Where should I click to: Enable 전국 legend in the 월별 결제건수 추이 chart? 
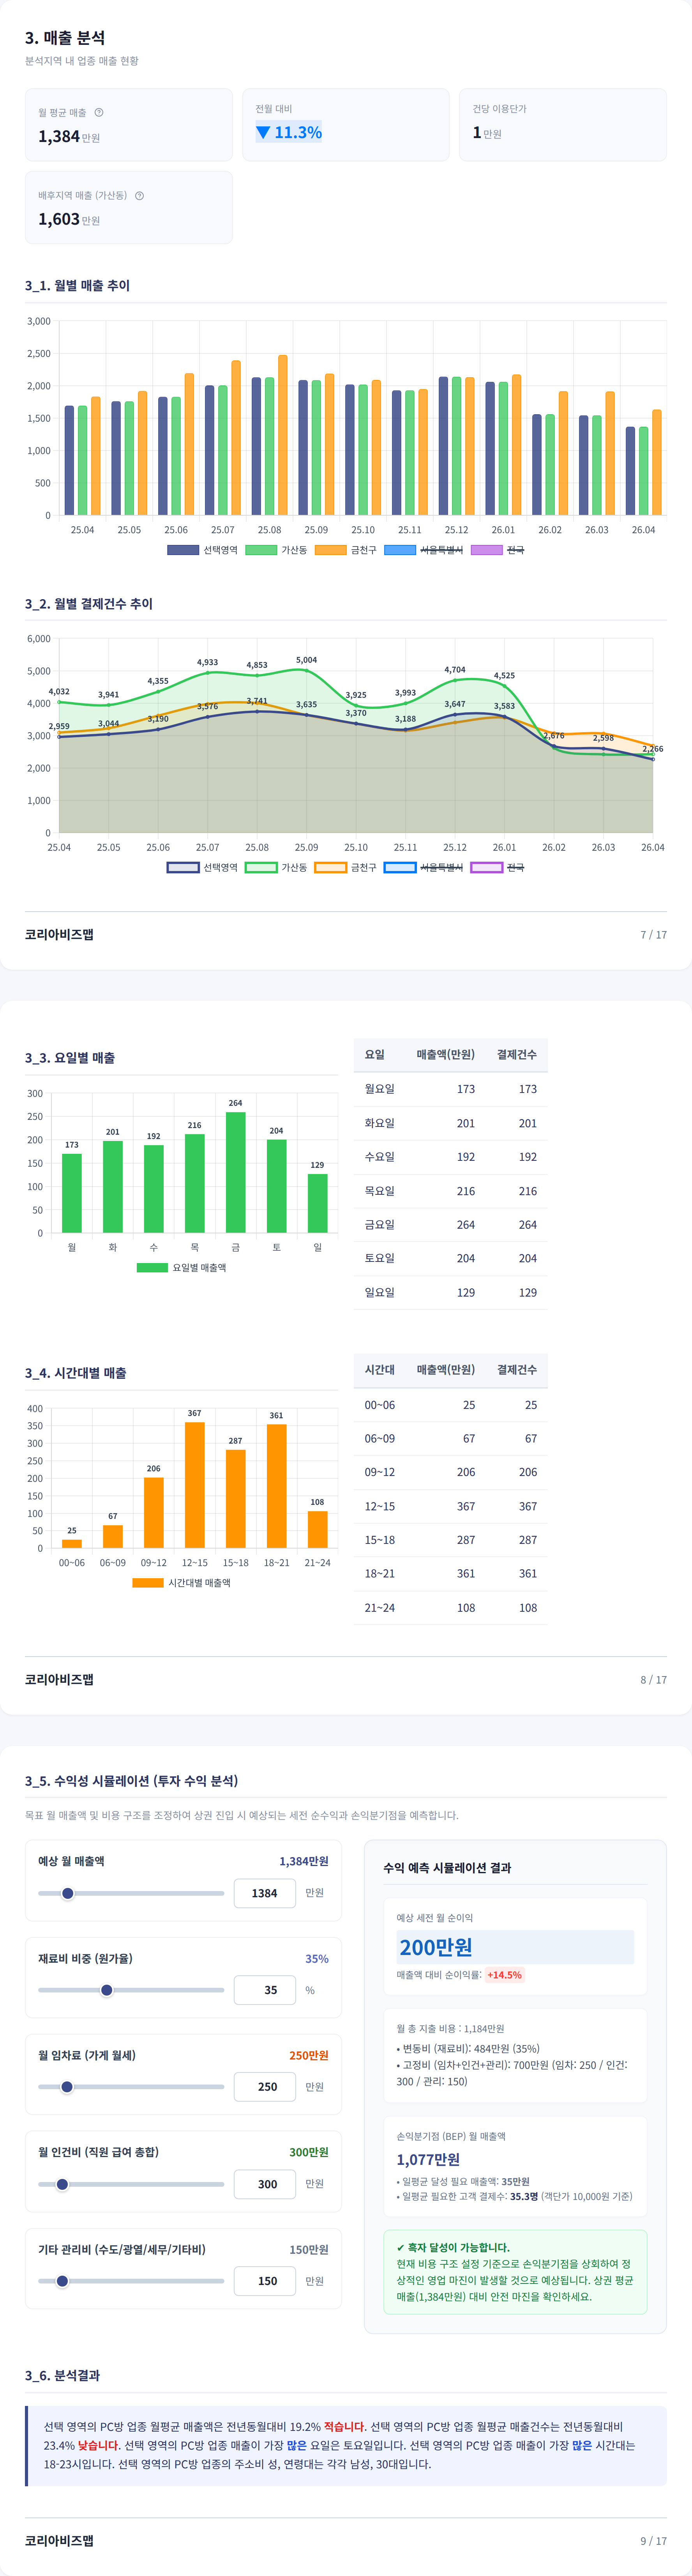(497, 867)
